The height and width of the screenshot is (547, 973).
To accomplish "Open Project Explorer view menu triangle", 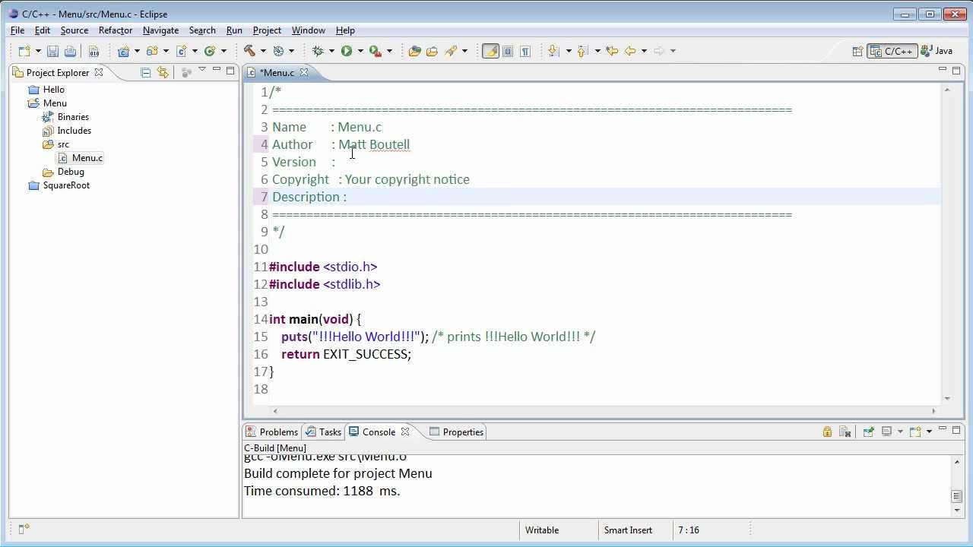I will pyautogui.click(x=202, y=70).
